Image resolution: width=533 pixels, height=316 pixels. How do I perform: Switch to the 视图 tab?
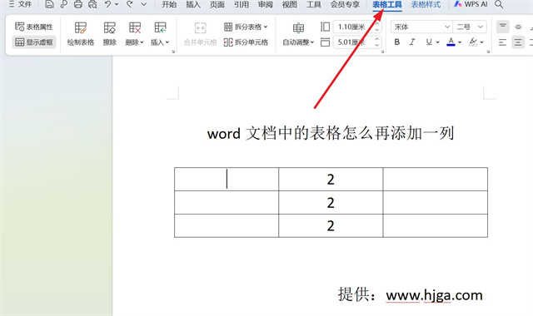coord(290,5)
